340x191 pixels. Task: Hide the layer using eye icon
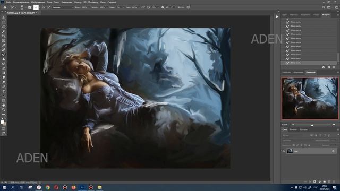(283, 151)
